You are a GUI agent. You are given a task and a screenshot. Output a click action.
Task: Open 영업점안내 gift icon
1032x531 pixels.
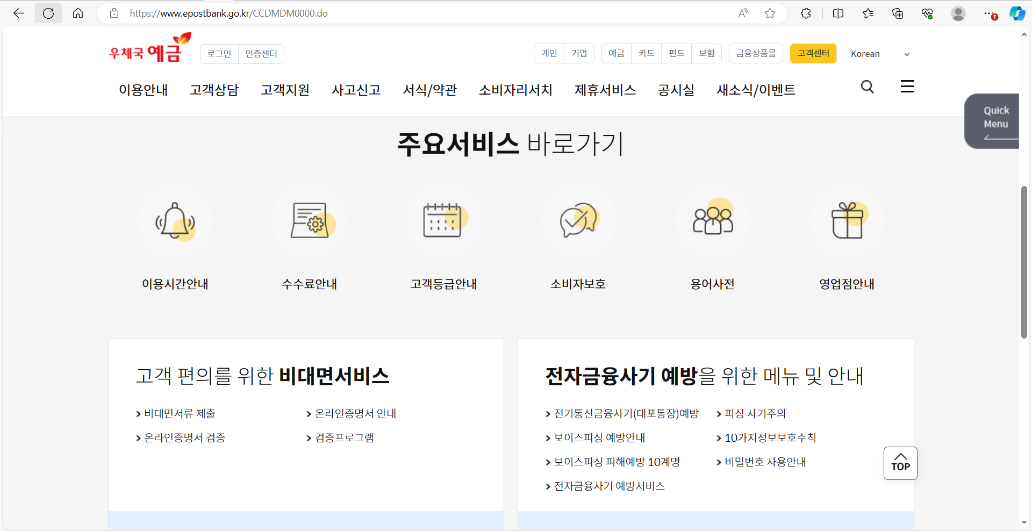(x=847, y=220)
